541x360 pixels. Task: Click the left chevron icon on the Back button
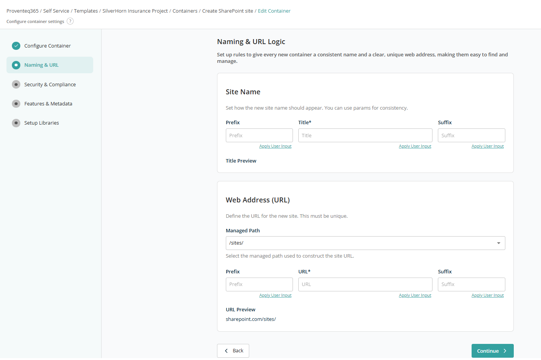(226, 351)
